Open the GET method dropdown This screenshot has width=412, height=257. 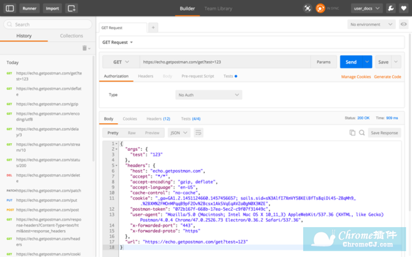pos(121,62)
